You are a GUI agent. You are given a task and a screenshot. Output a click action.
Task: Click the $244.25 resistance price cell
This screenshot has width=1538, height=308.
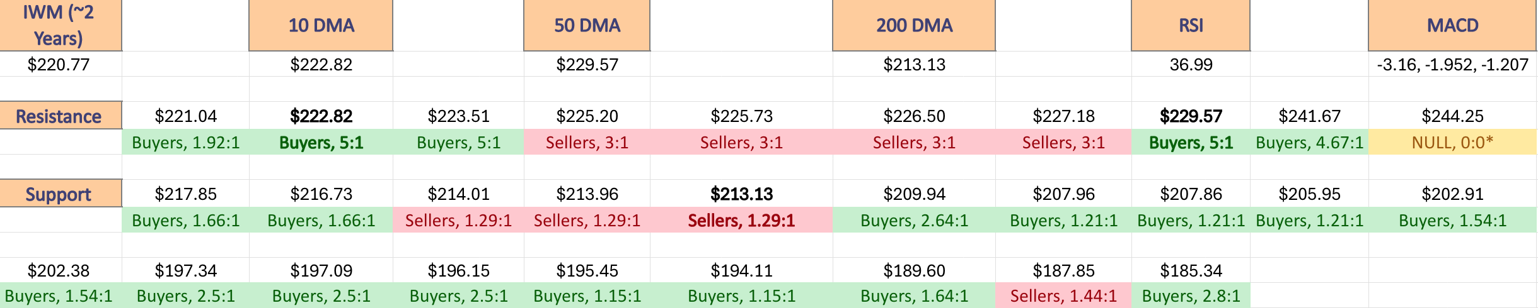(x=1453, y=116)
